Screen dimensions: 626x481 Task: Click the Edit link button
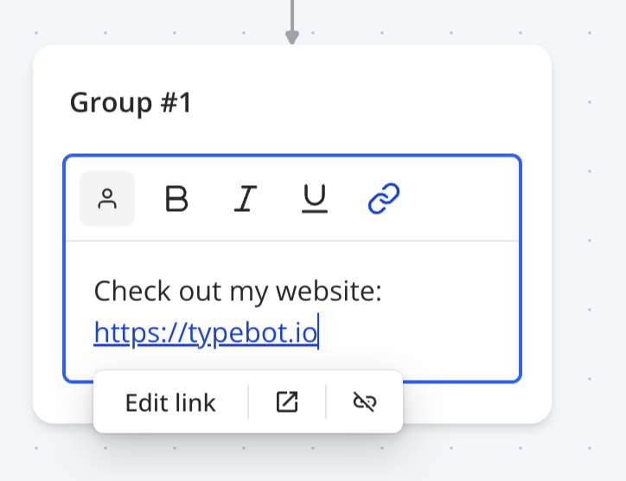[170, 403]
